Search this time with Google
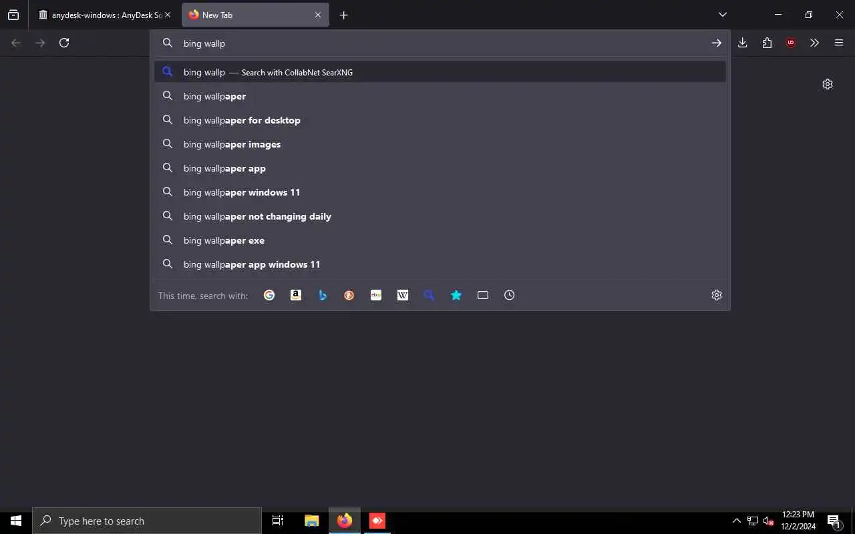The width and height of the screenshot is (855, 534). click(x=269, y=295)
